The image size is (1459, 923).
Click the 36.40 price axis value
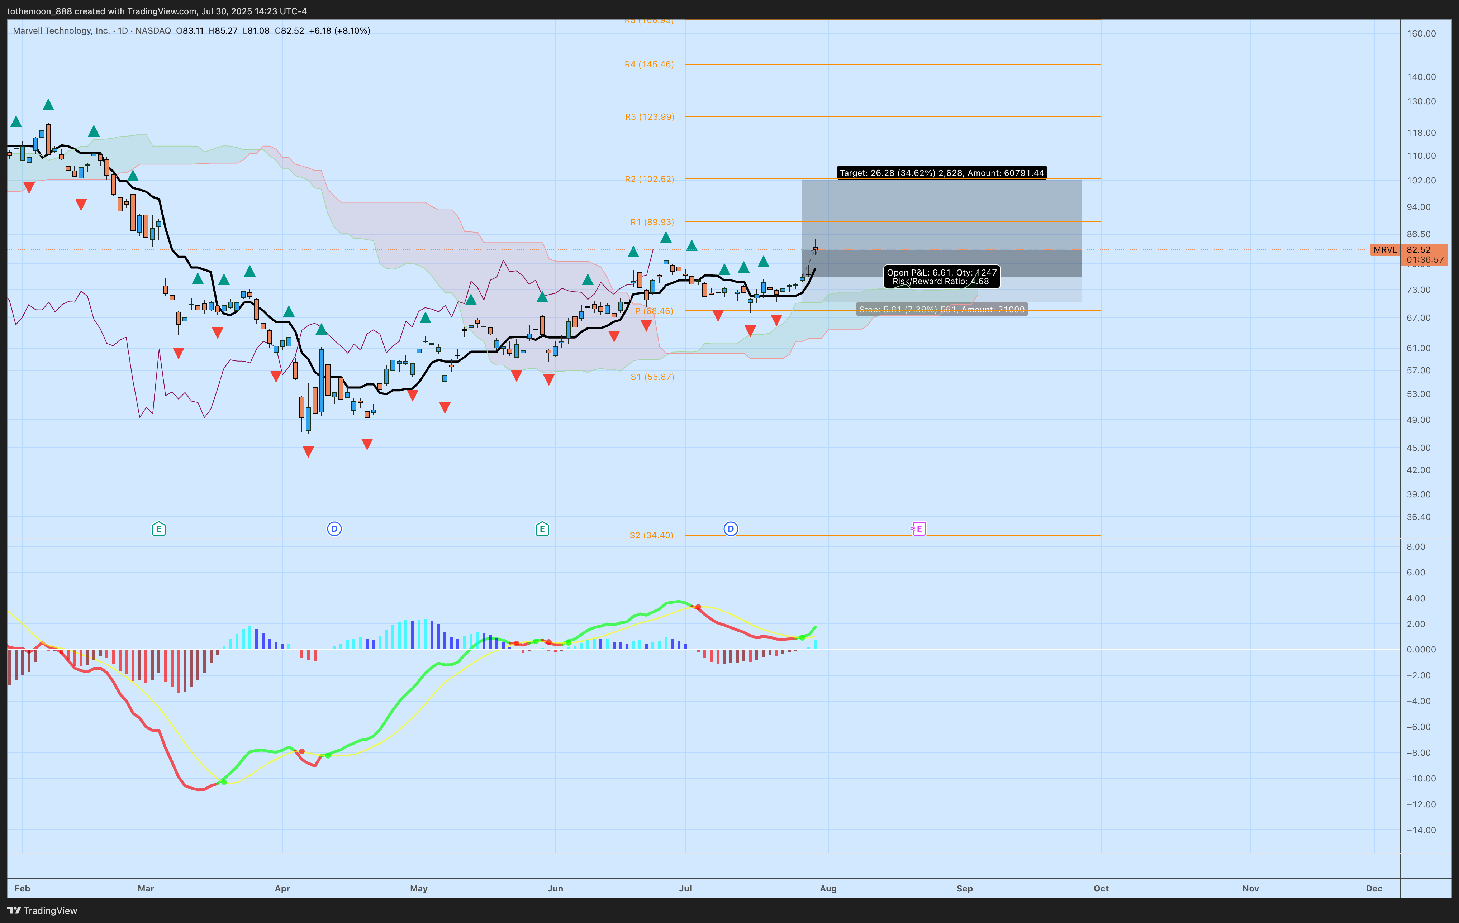[1418, 517]
